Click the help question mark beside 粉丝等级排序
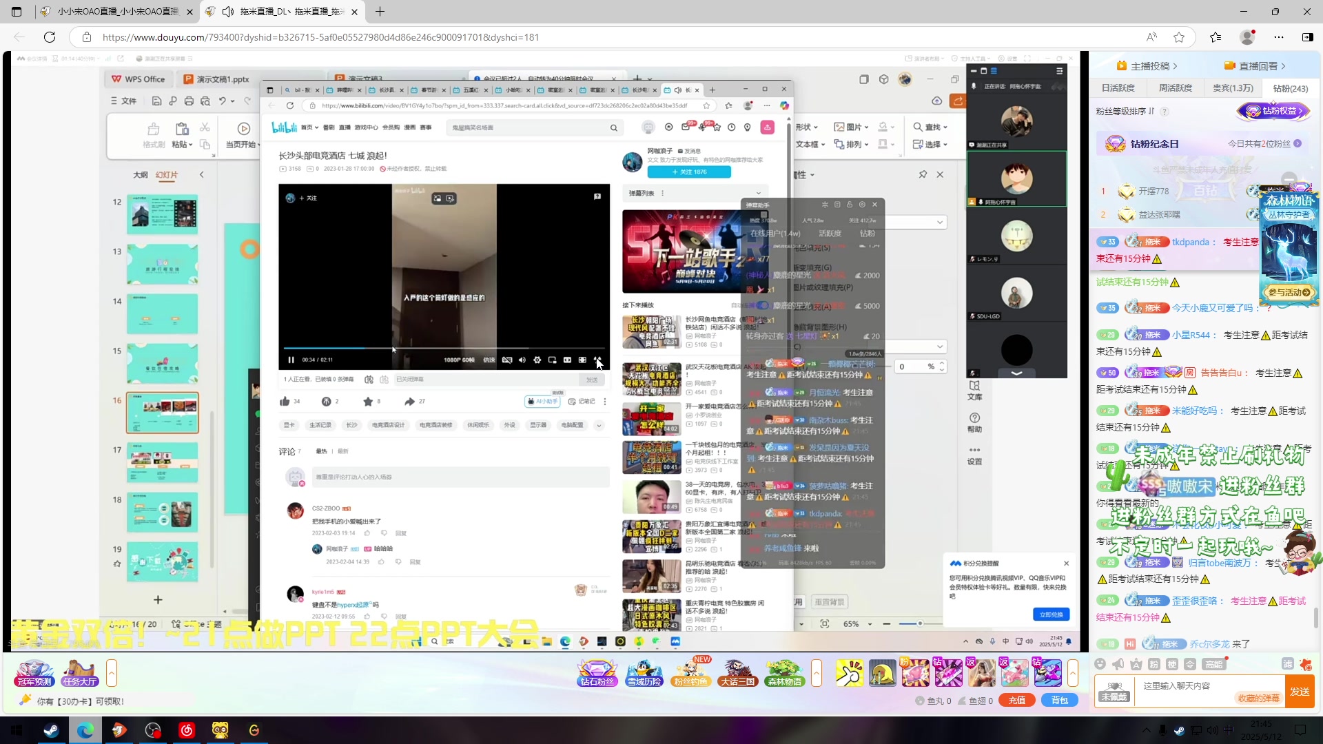1323x744 pixels. (x=1164, y=112)
